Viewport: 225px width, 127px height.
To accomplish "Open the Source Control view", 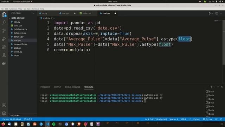I will click(x=4, y=31).
